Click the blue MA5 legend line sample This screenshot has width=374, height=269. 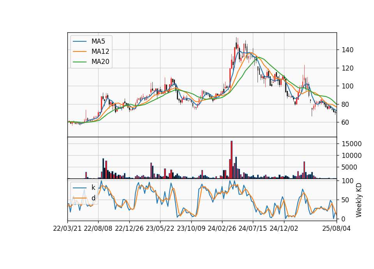pos(79,41)
